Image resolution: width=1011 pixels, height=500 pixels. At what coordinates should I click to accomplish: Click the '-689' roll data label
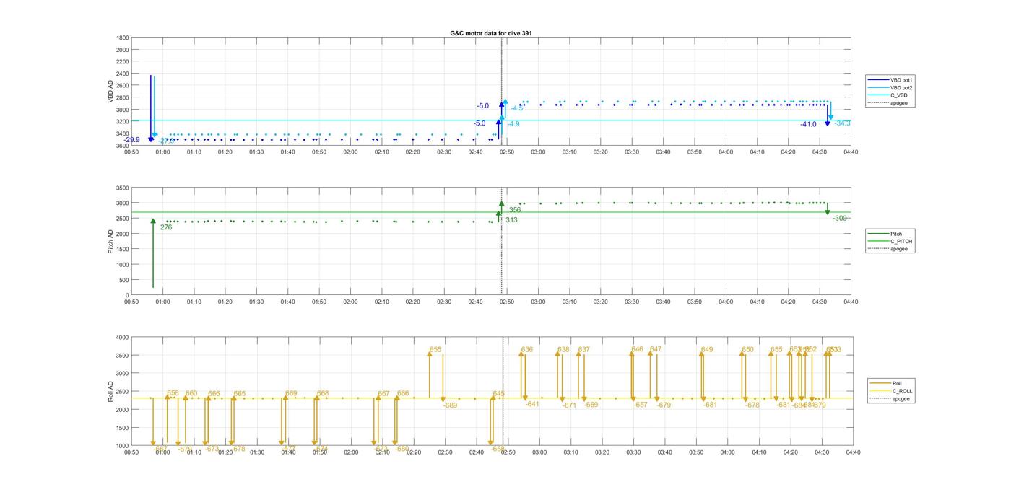[450, 405]
